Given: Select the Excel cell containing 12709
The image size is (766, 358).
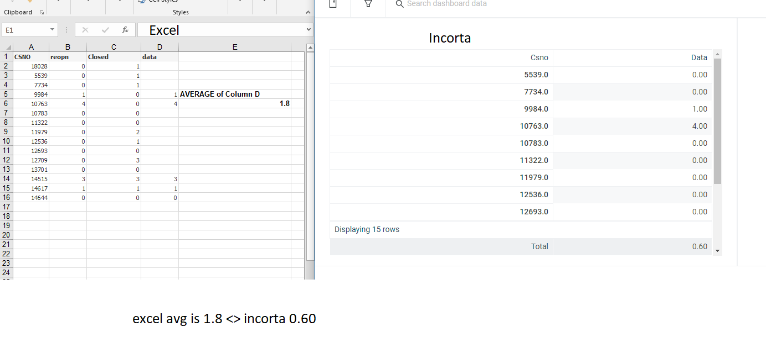Looking at the screenshot, I should (x=31, y=160).
